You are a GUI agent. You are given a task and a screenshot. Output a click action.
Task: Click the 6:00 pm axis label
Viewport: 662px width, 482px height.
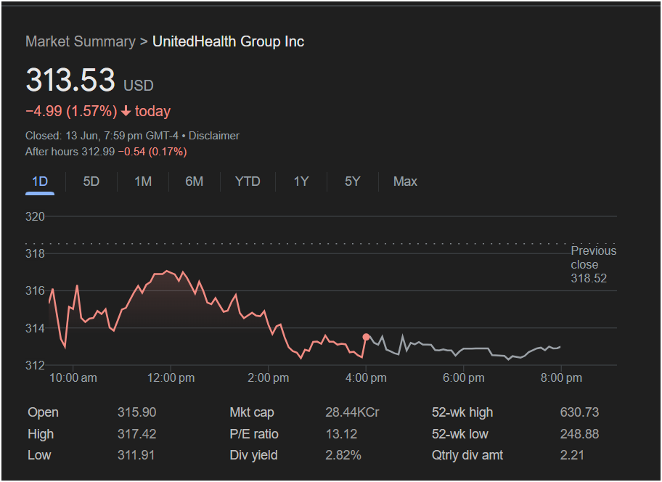click(464, 377)
